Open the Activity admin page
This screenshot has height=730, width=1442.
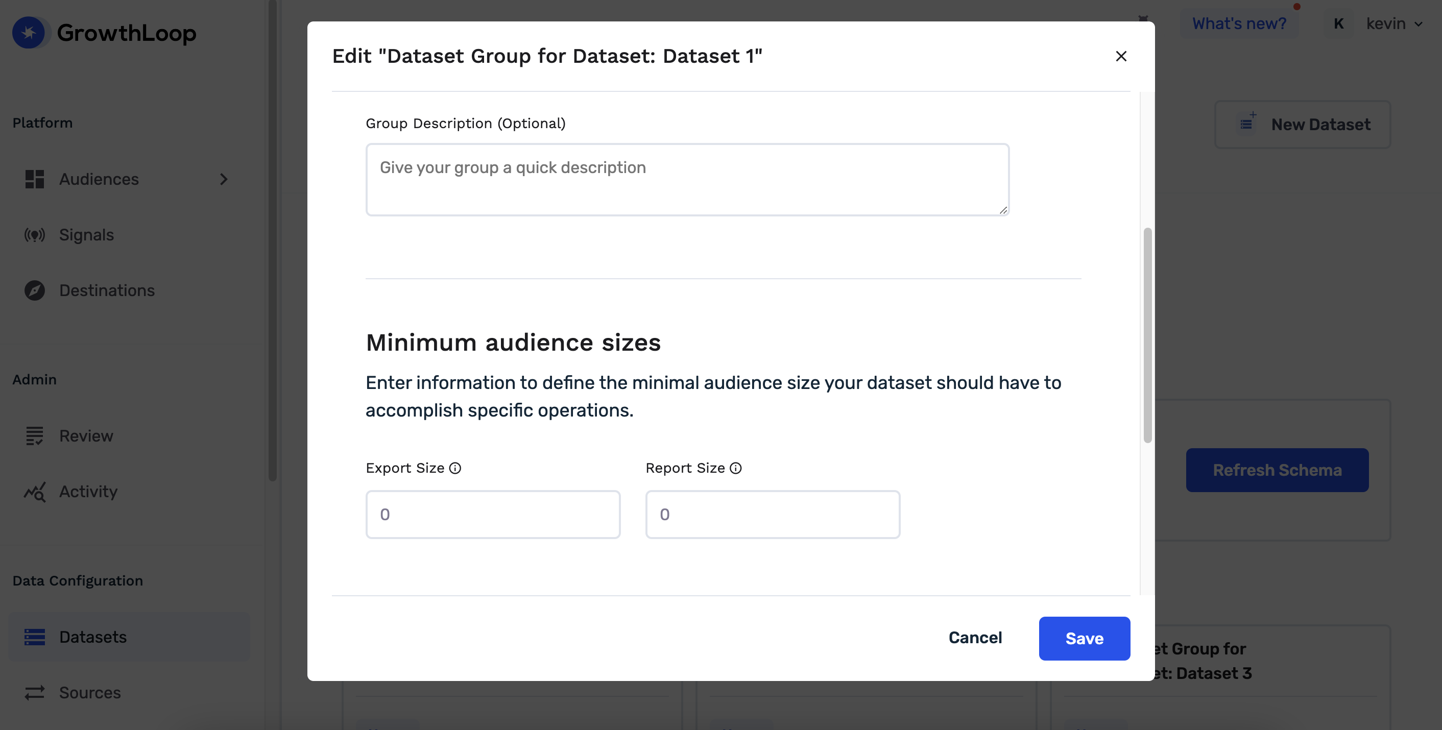click(x=88, y=492)
